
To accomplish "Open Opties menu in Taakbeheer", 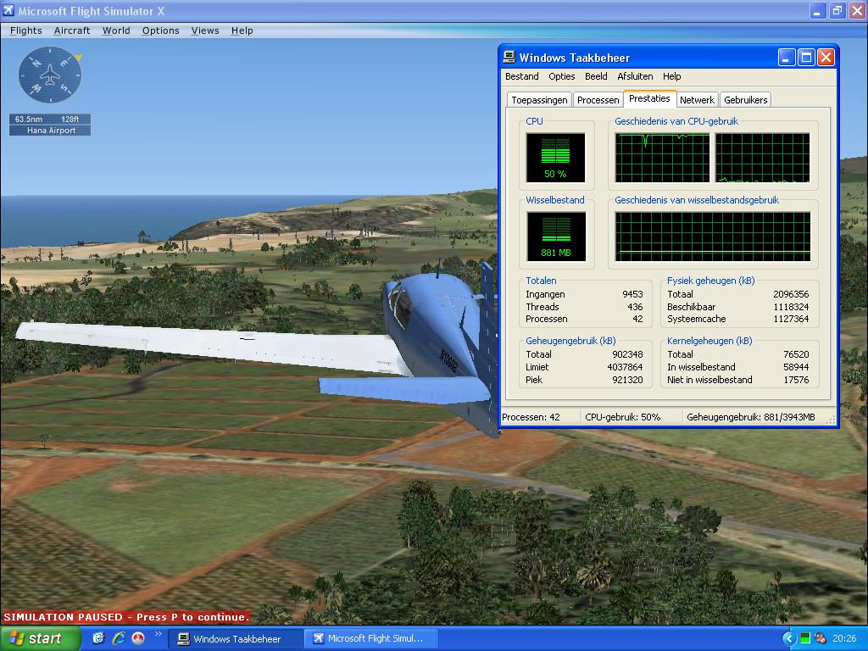I will 561,76.
